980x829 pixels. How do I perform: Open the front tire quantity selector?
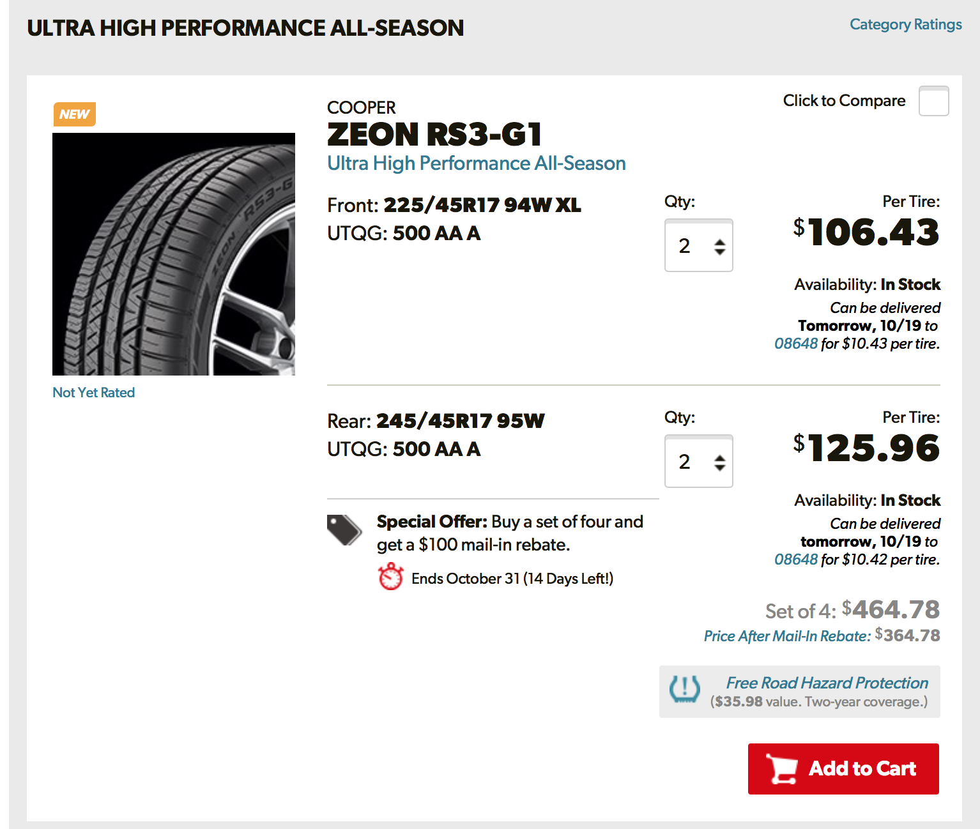(x=698, y=245)
